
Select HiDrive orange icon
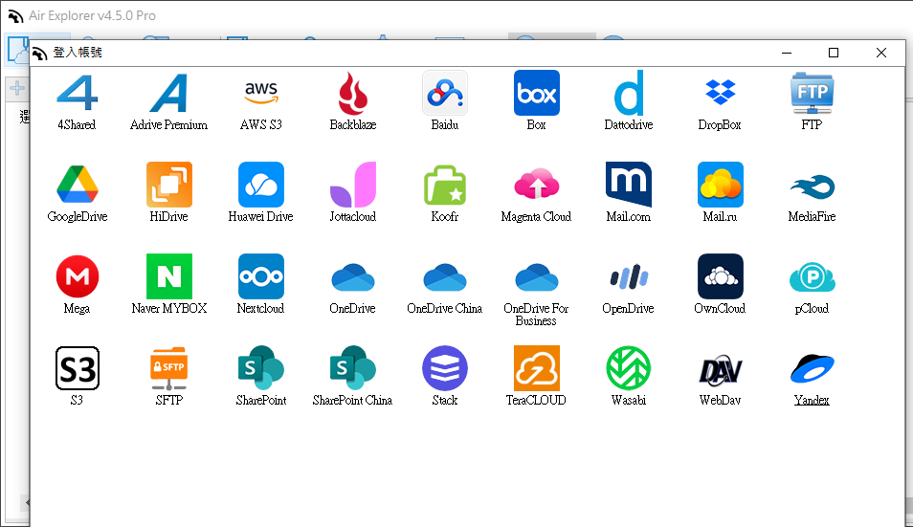pos(168,185)
